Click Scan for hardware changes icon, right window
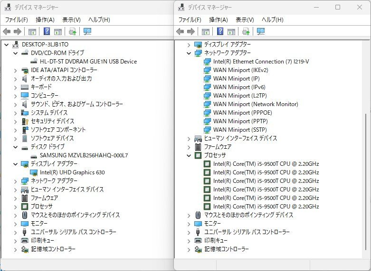 pyautogui.click(x=261, y=31)
